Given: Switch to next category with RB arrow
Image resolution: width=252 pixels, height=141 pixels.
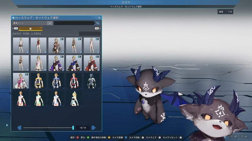Looking at the screenshot, I should (x=98, y=28).
